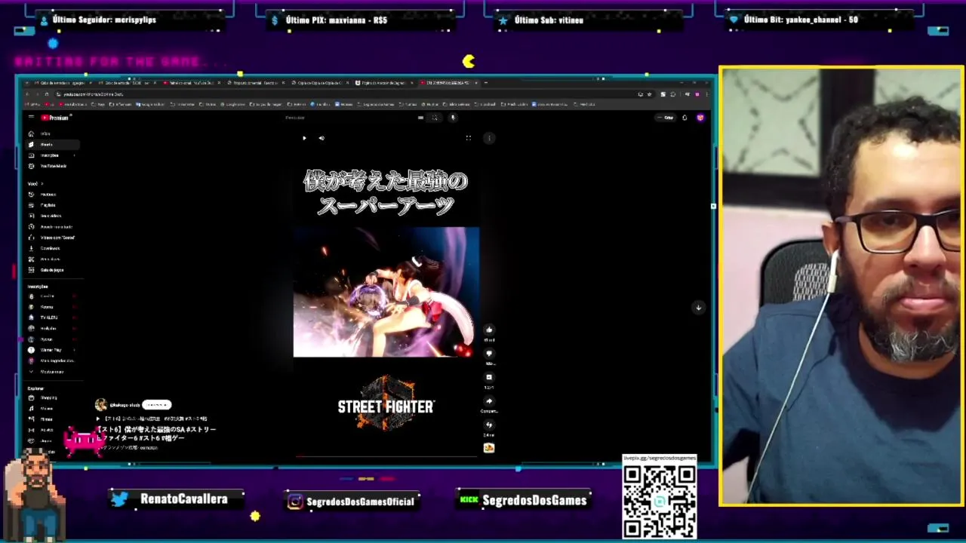The width and height of the screenshot is (966, 543).
Task: Go back with browser back arrow
Action: click(29, 94)
